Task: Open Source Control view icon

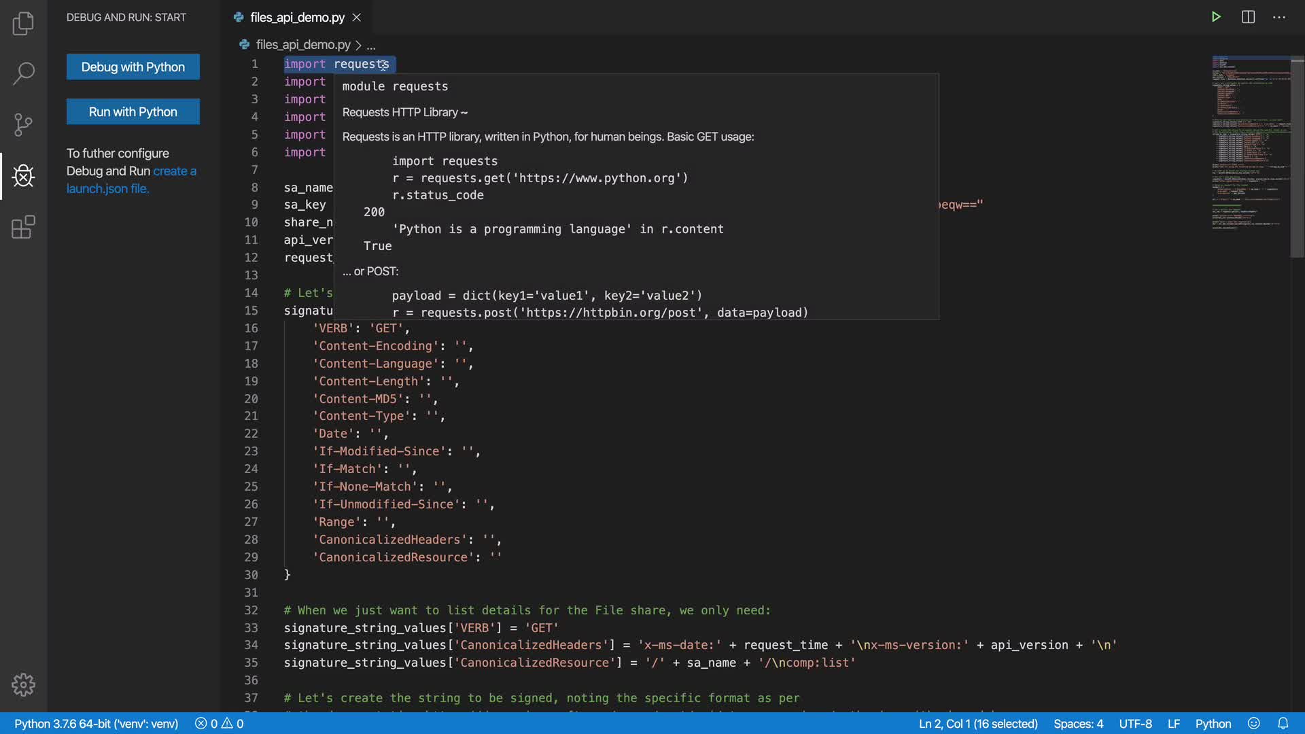Action: [23, 124]
